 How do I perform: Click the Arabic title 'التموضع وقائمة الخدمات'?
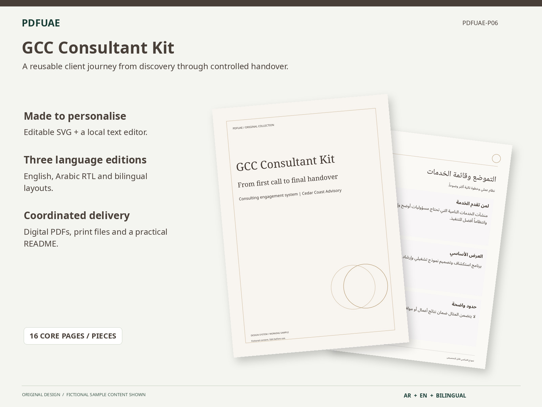[x=461, y=175]
